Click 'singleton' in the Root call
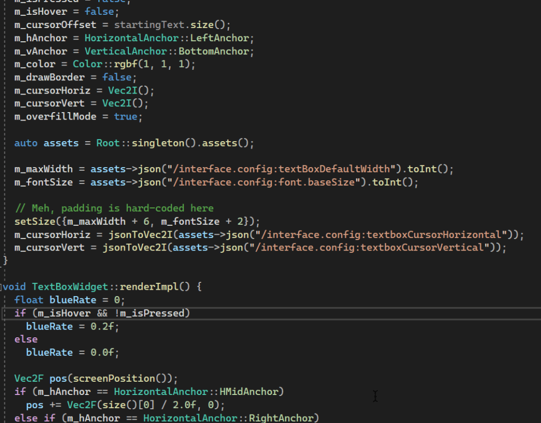 click(x=158, y=143)
